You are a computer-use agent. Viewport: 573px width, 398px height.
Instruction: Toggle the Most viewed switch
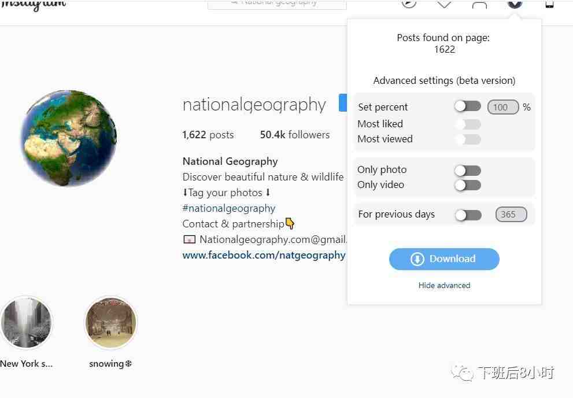point(468,139)
